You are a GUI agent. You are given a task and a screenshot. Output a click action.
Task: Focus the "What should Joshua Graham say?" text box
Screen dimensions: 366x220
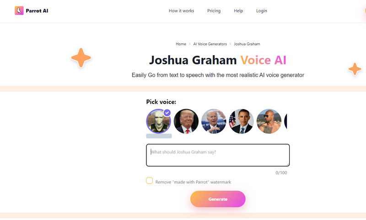[218, 155]
